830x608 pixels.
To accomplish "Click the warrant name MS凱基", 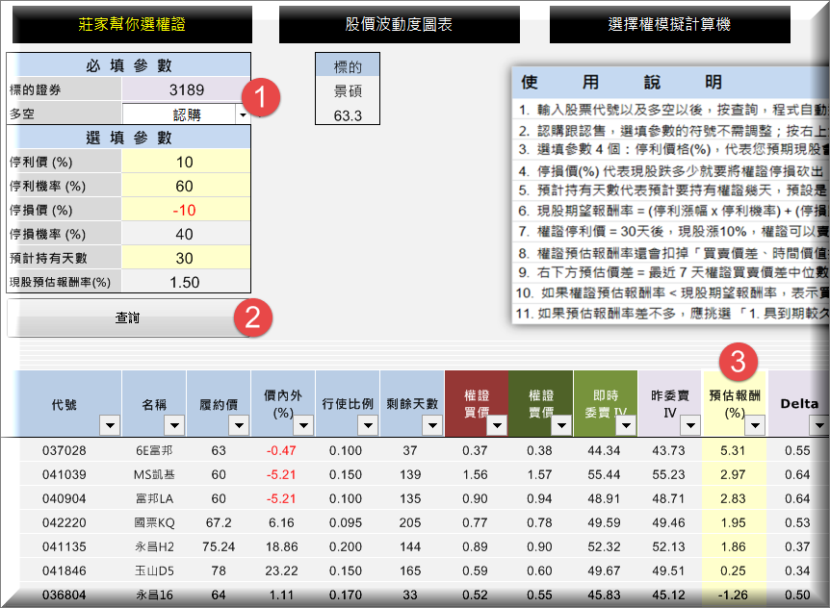I will tap(154, 475).
